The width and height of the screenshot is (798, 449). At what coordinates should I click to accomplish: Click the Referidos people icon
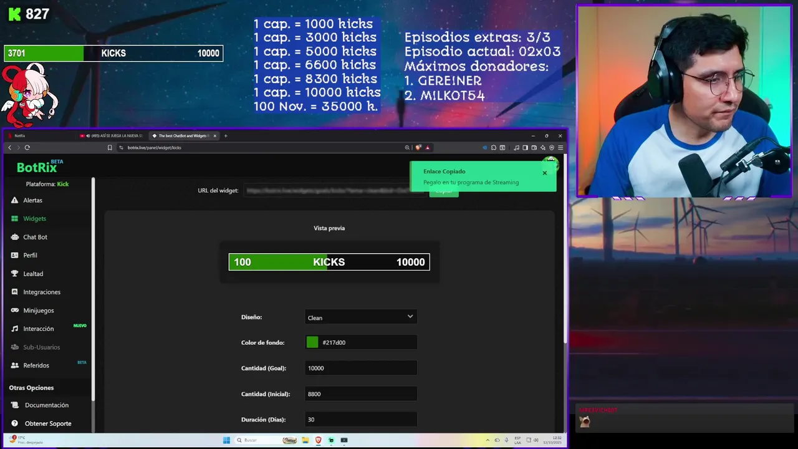(x=15, y=365)
